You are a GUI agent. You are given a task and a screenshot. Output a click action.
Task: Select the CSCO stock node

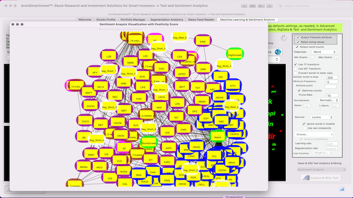(85, 121)
